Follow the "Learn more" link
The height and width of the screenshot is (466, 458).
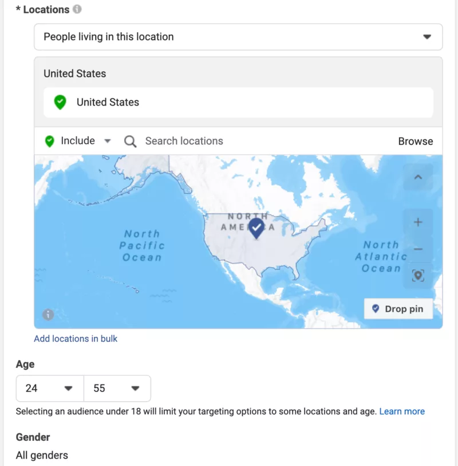pos(402,411)
